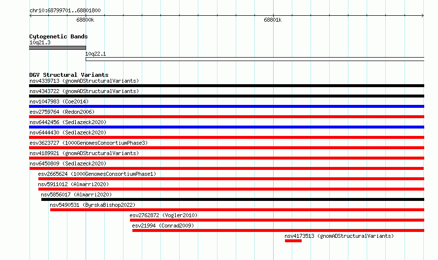Click the 10q21.3 band label

click(40, 42)
